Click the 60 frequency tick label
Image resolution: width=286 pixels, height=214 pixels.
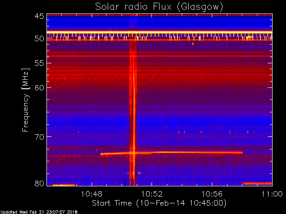39,88
